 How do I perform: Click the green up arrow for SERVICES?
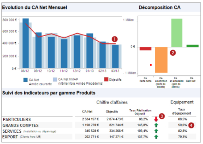[x=156, y=131]
